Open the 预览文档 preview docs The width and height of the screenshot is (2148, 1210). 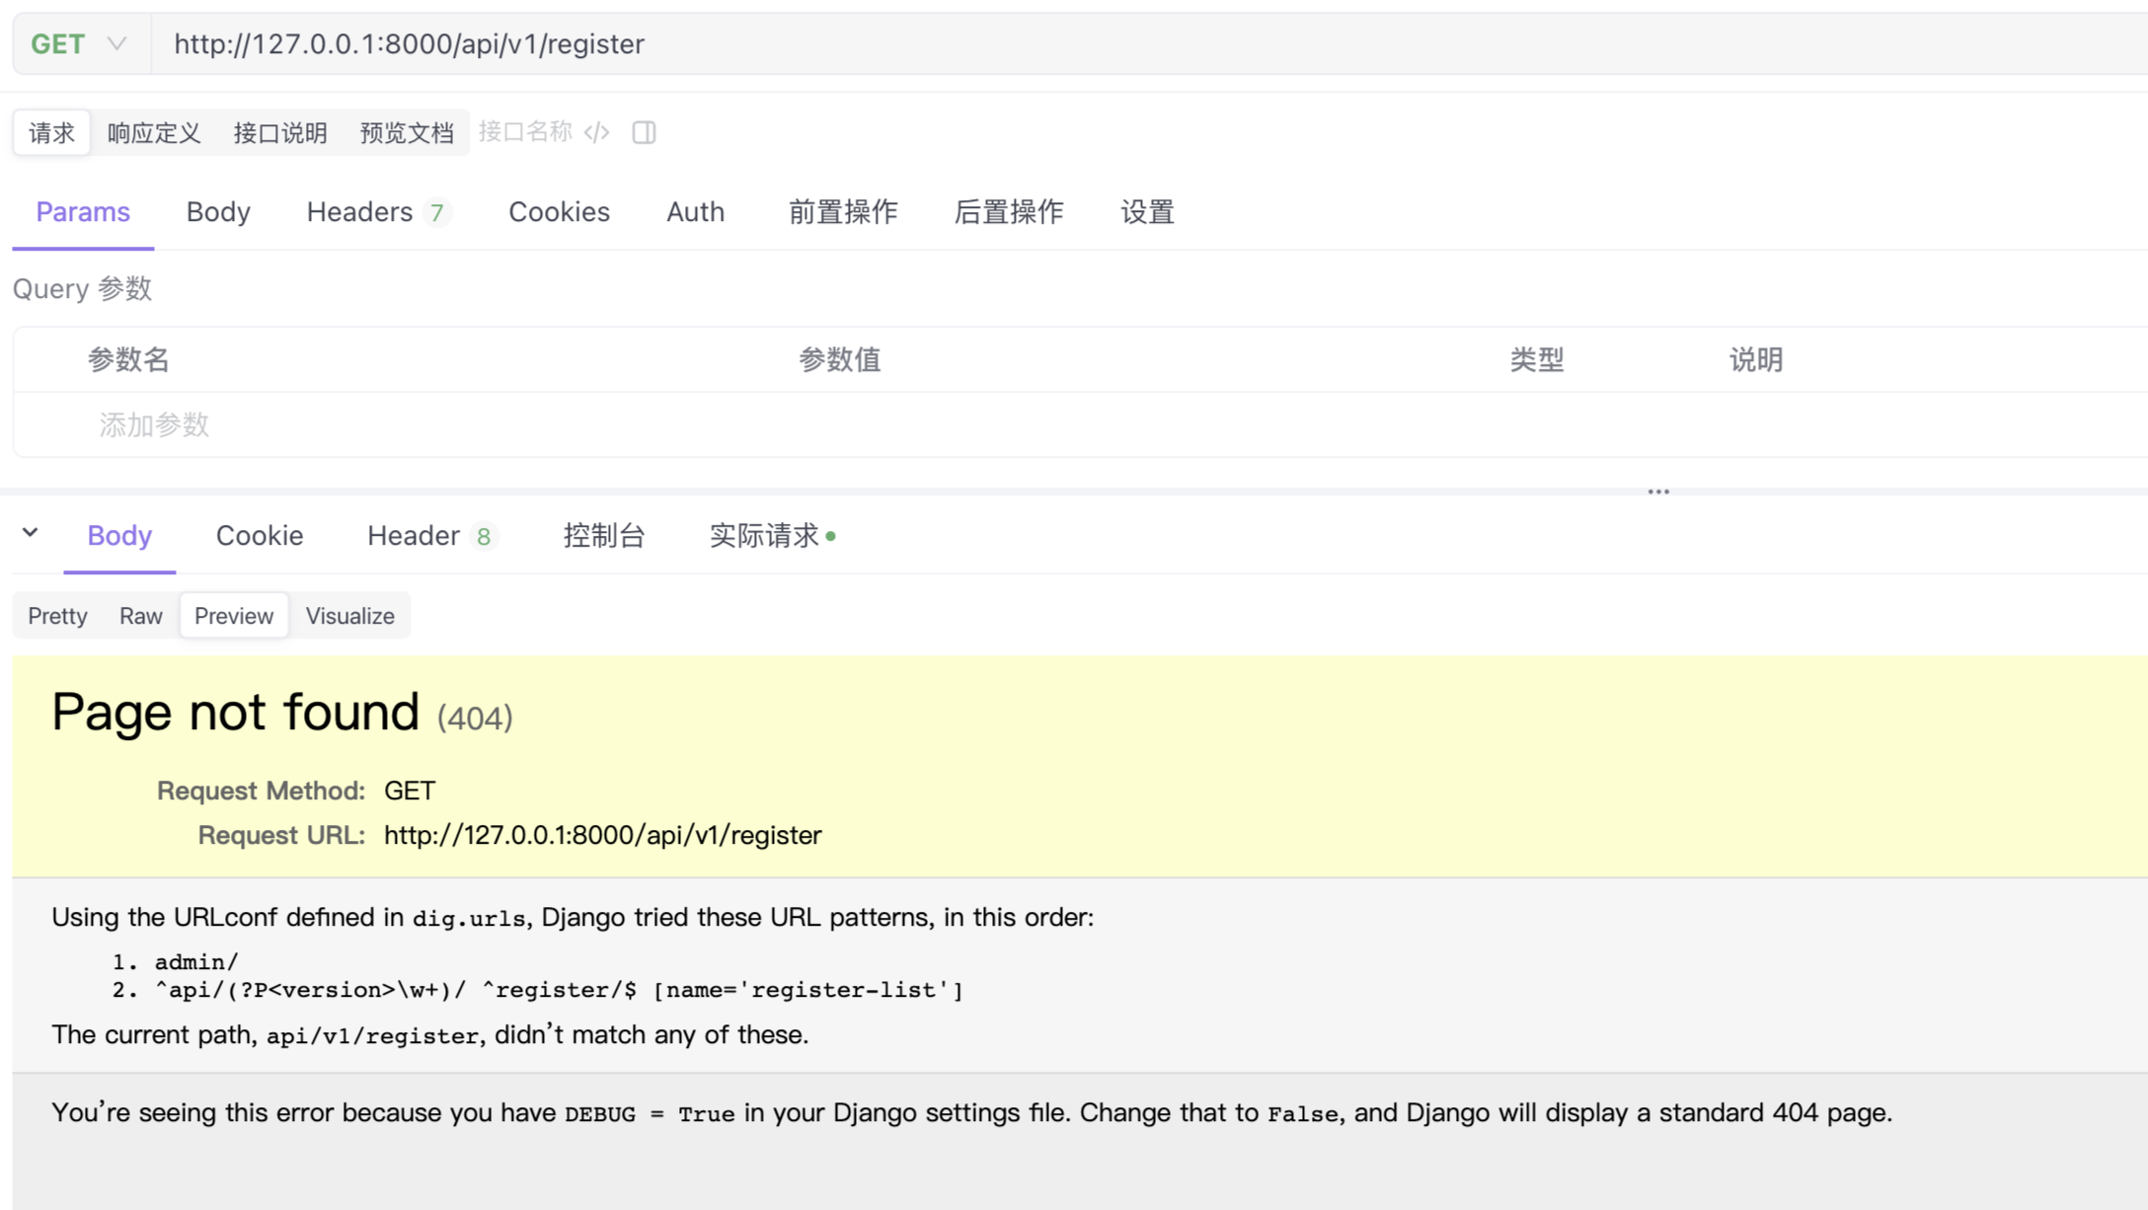[x=407, y=133]
